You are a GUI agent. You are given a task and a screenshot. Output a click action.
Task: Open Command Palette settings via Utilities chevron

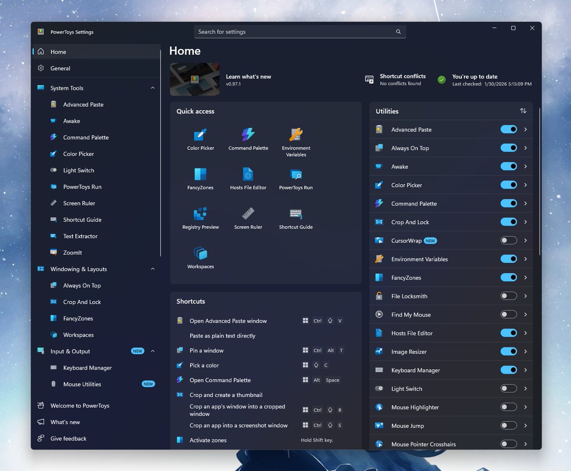click(x=525, y=203)
